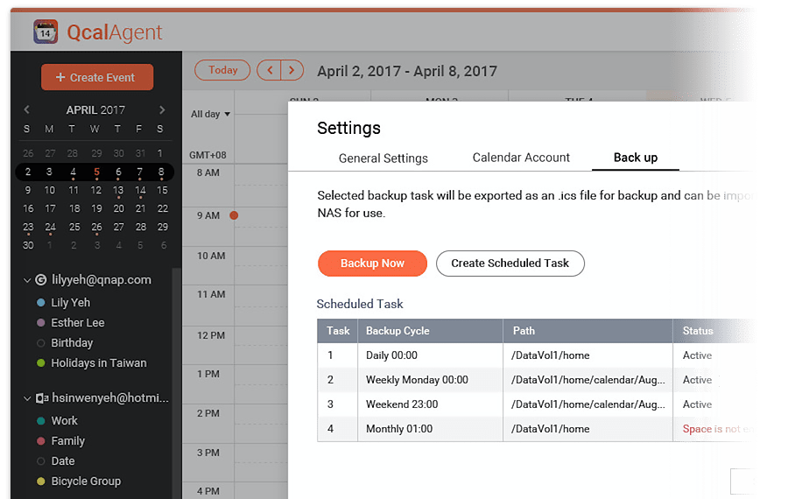This screenshot has width=788, height=499.
Task: Select April 30 in the mini calendar
Action: pyautogui.click(x=28, y=245)
